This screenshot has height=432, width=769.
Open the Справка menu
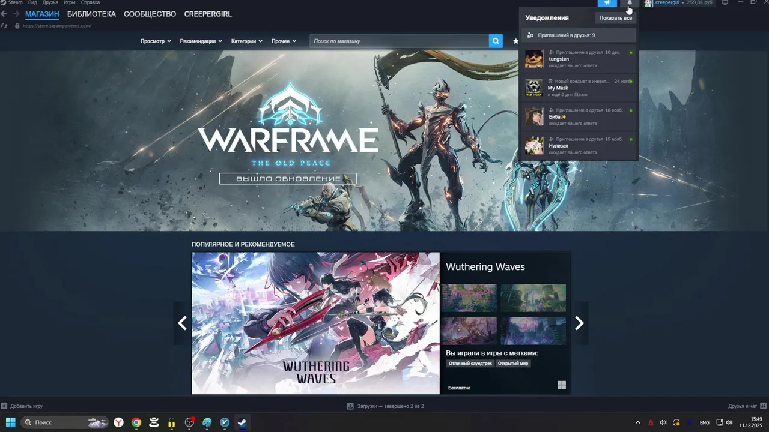point(90,2)
